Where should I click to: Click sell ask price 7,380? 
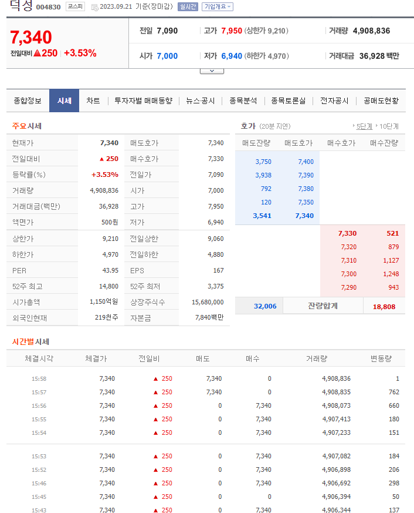(306, 189)
